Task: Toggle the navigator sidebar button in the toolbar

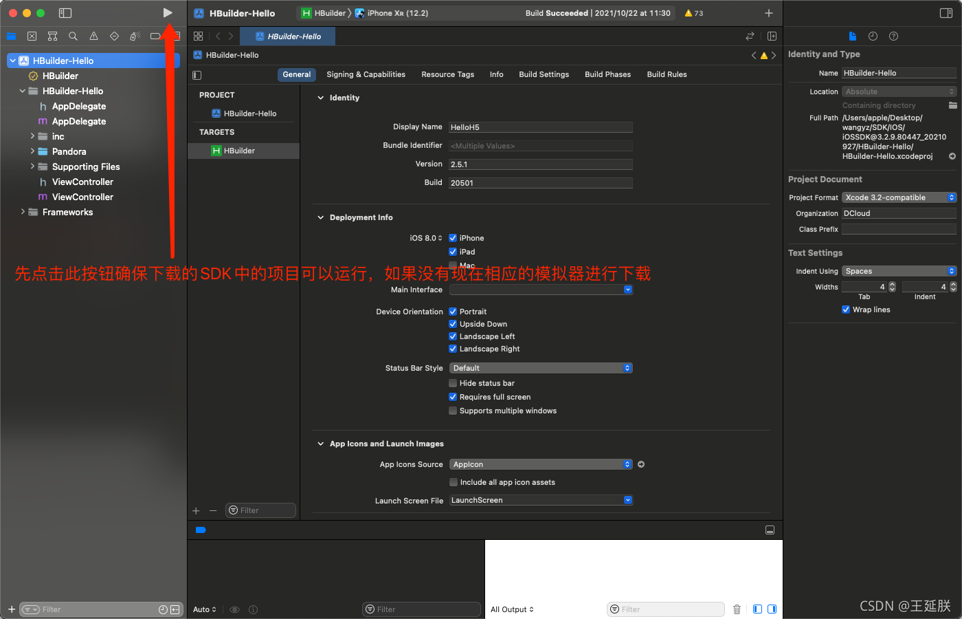Action: [x=65, y=13]
